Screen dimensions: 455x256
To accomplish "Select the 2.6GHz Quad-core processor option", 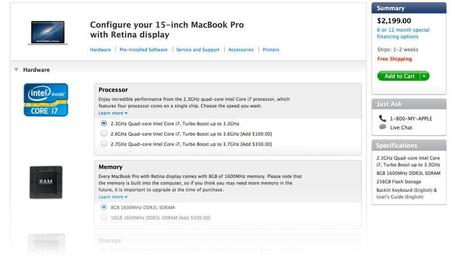I will (104, 134).
